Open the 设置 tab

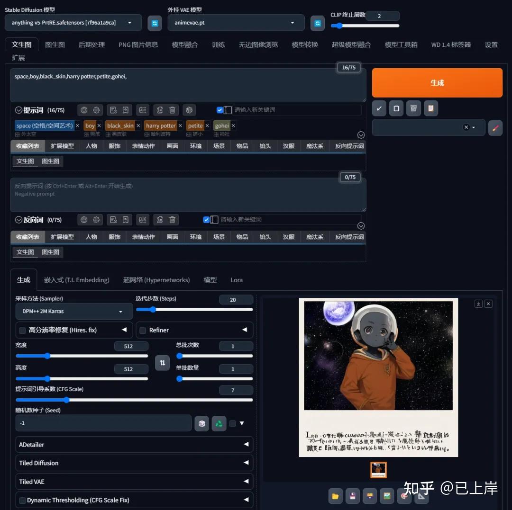point(491,45)
